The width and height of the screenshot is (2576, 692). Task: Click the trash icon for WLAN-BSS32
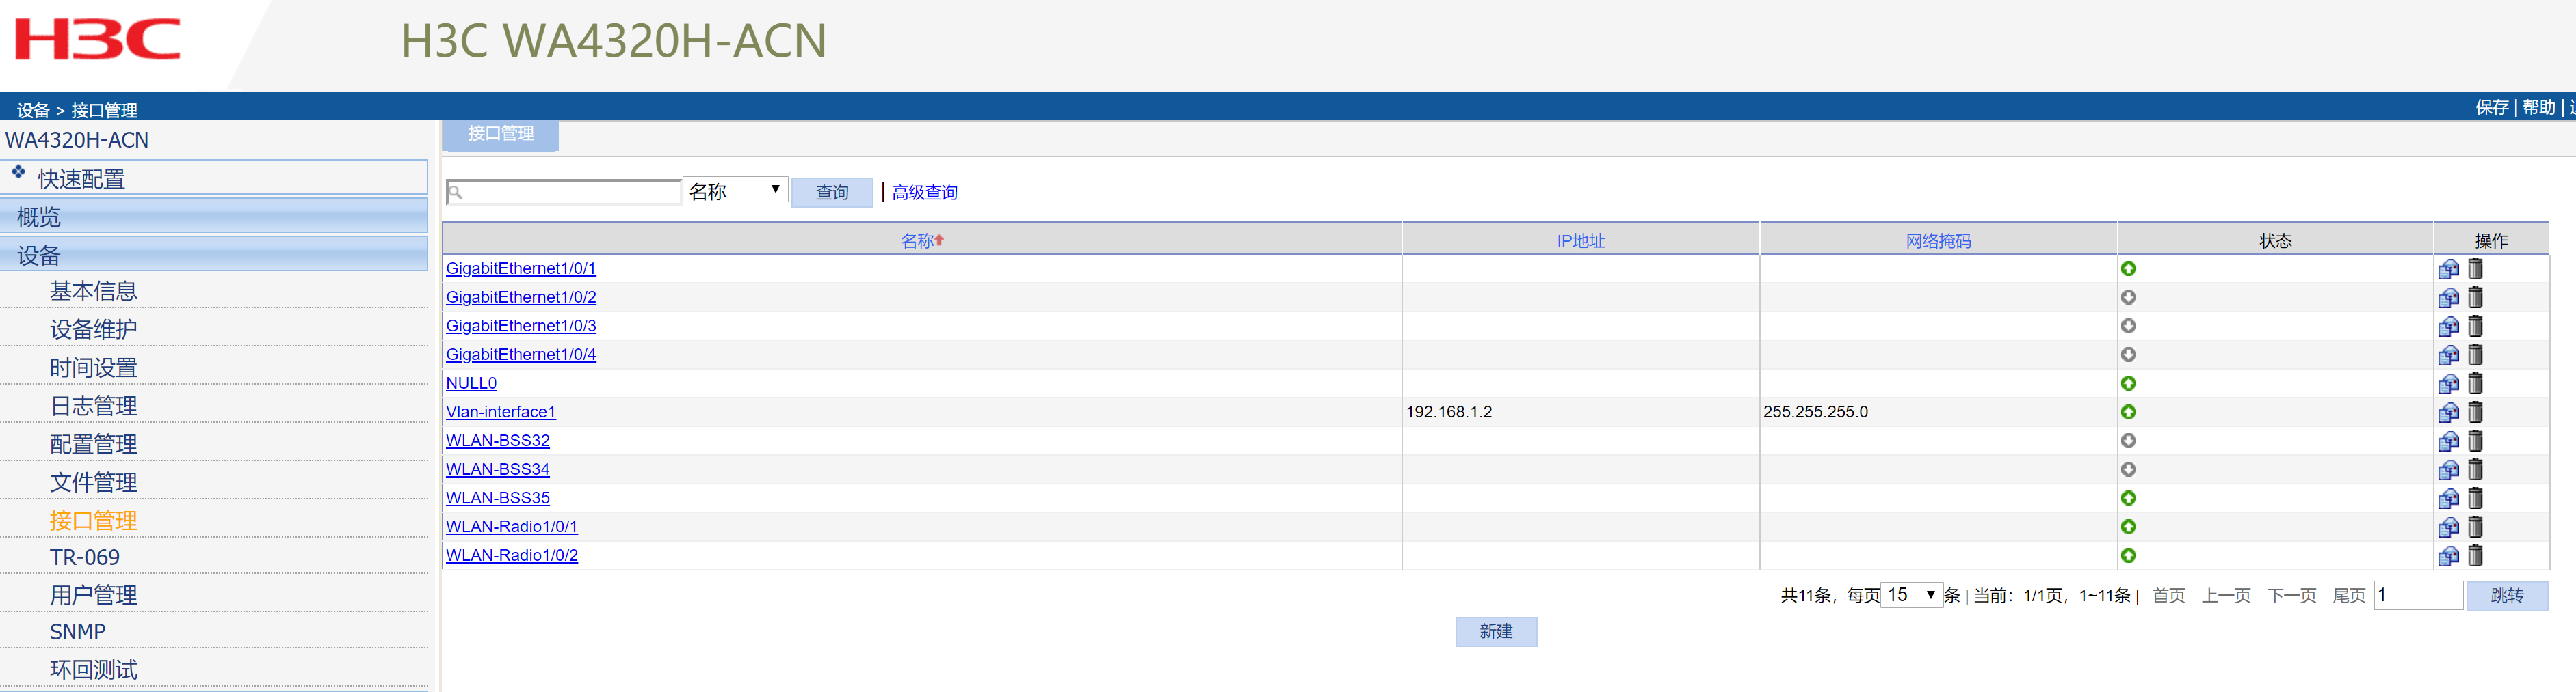tap(2475, 441)
